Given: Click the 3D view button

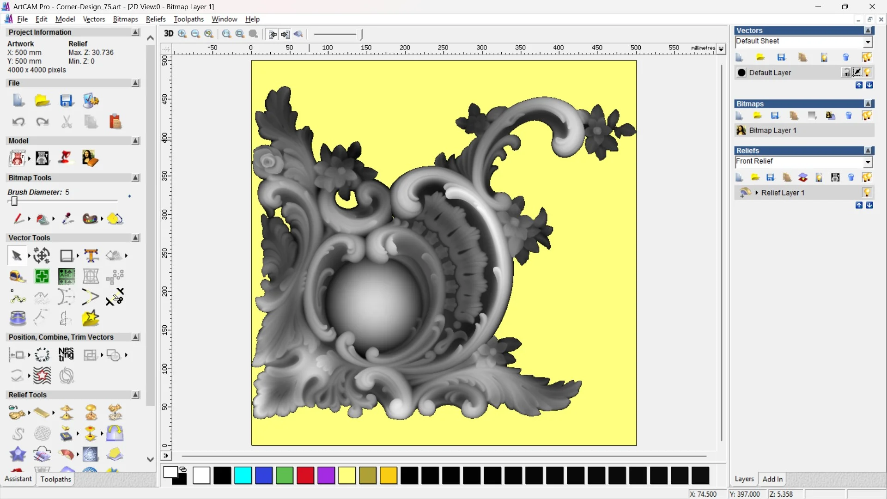Looking at the screenshot, I should tap(169, 34).
